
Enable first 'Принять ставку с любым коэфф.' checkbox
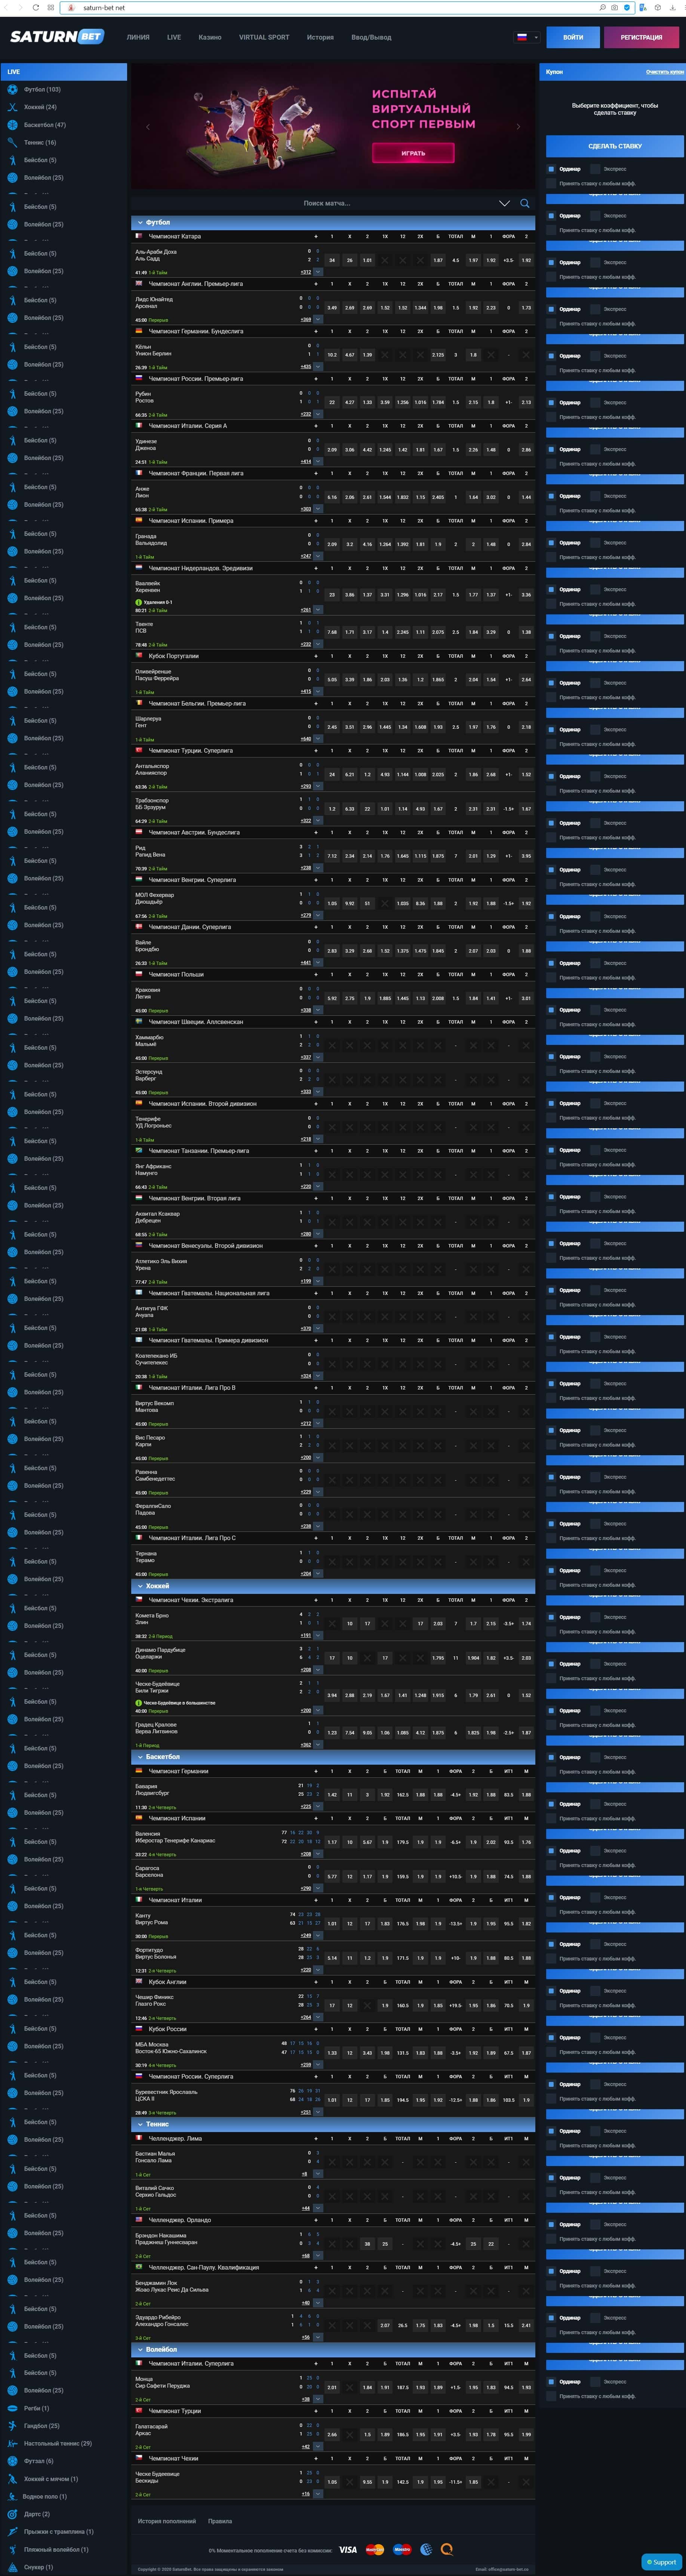pyautogui.click(x=551, y=184)
